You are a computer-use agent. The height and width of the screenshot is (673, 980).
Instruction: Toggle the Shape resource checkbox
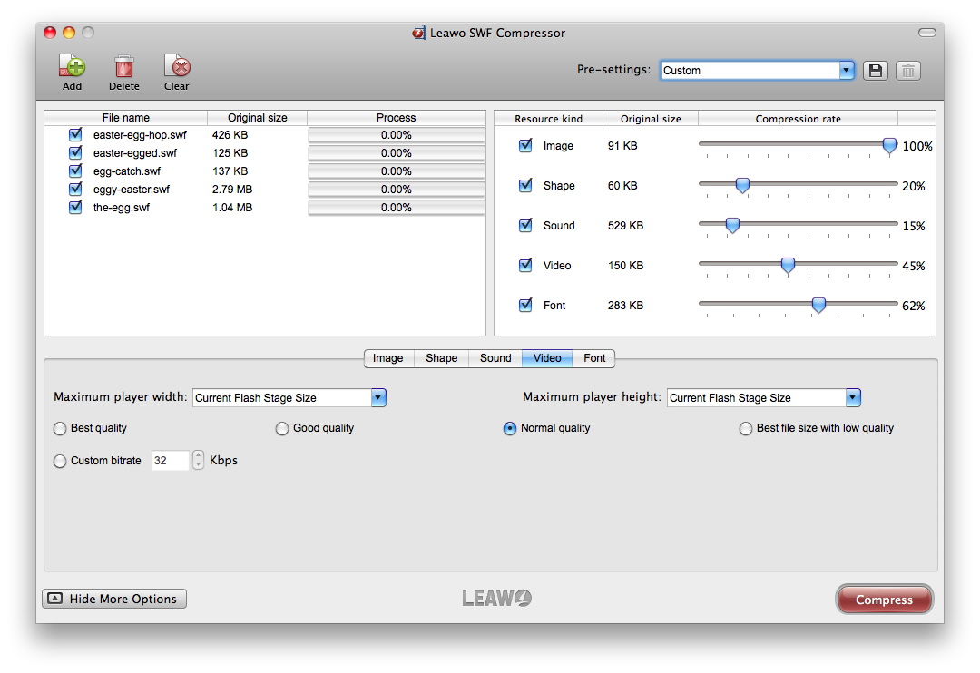525,185
